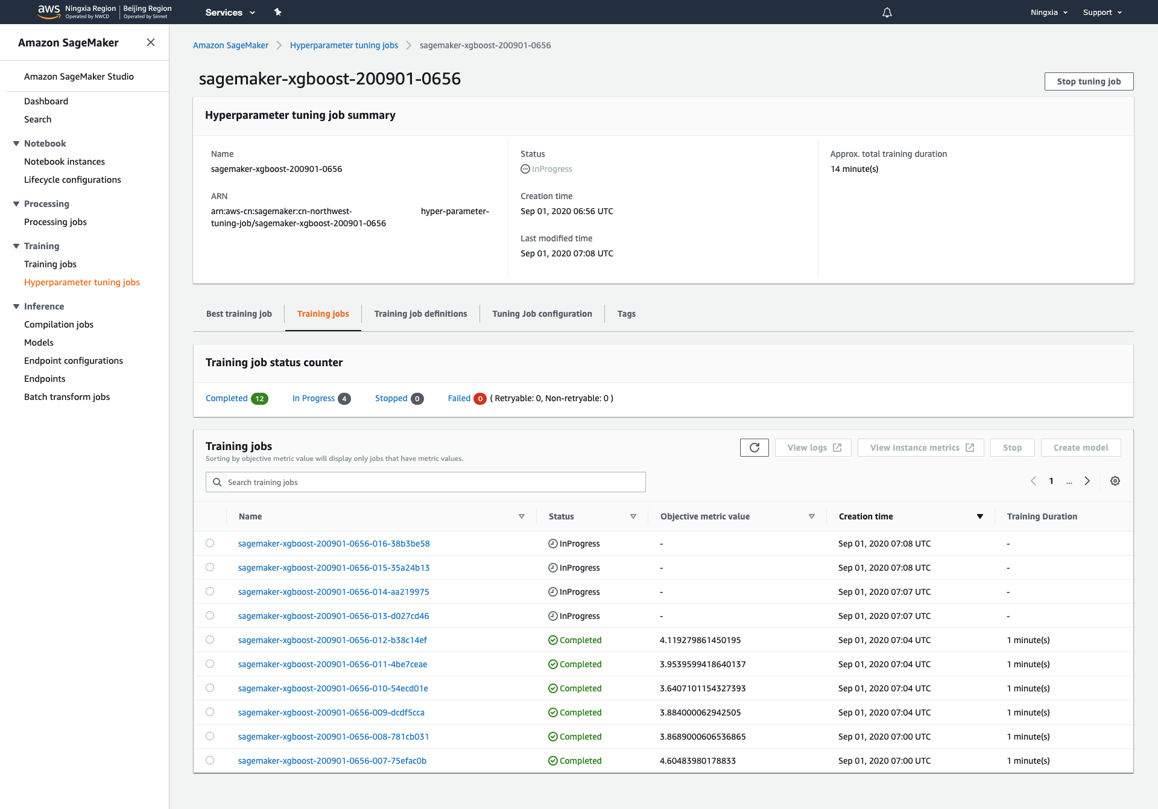The image size is (1158, 809).
Task: Click the Create model button
Action: pos(1081,448)
